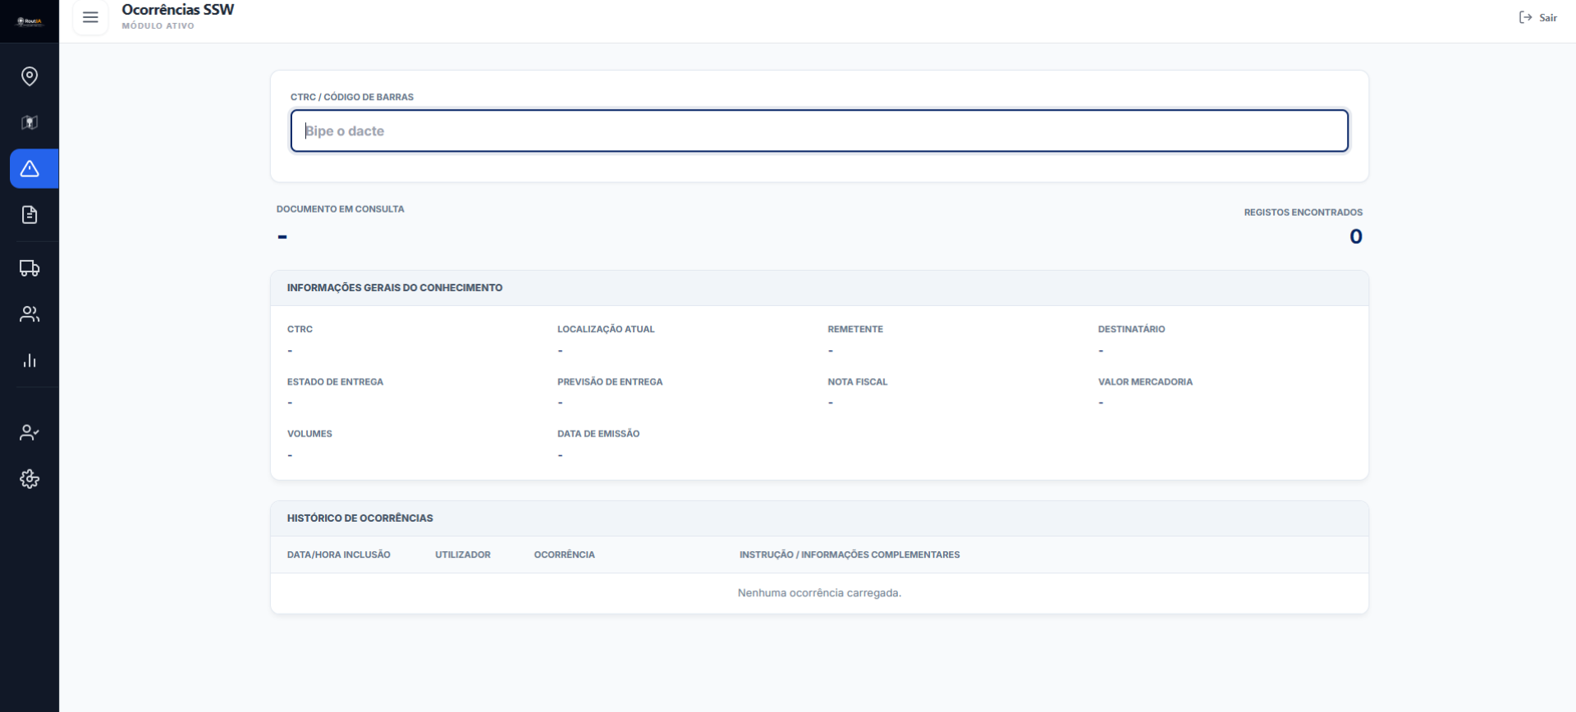Click the DOCUMENTO EM CONSULTA label

341,209
